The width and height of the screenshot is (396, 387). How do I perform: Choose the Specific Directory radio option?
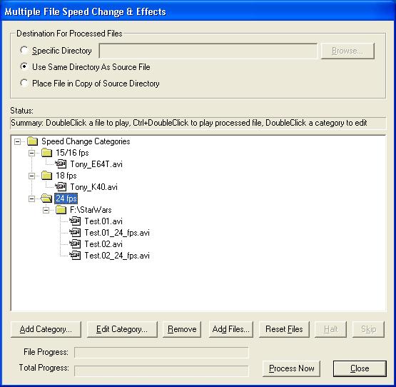[24, 50]
